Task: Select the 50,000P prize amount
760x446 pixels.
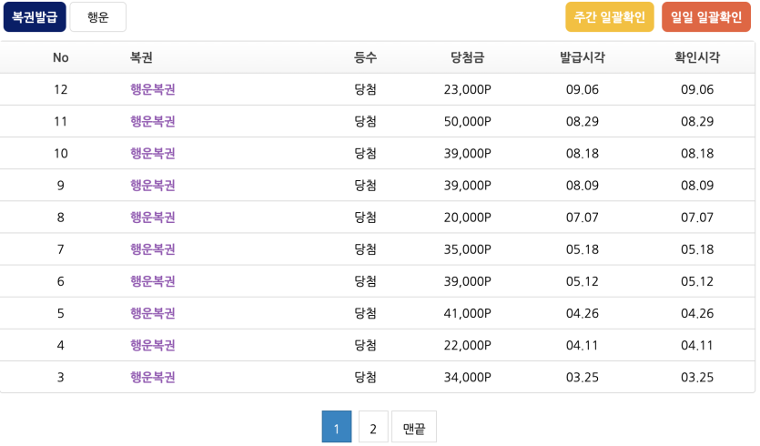Action: pyautogui.click(x=467, y=121)
